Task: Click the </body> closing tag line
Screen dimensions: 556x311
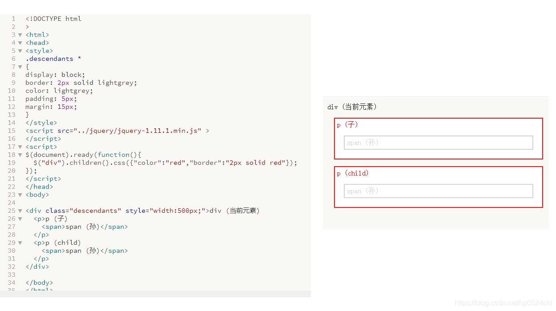Action: 39,283
